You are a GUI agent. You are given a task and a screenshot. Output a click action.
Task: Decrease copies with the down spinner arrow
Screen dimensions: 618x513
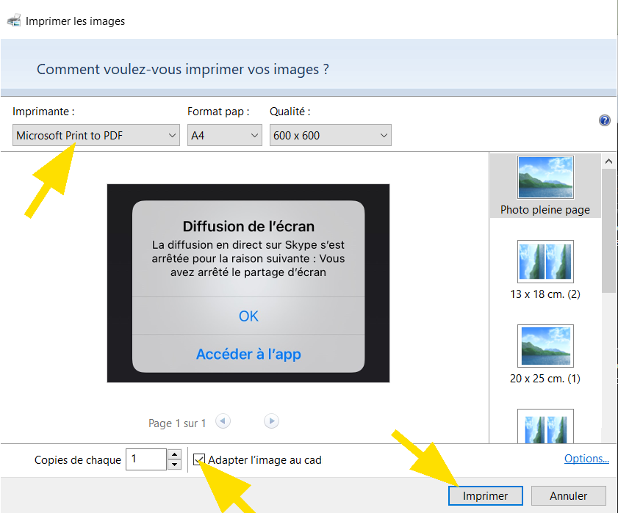coord(174,465)
